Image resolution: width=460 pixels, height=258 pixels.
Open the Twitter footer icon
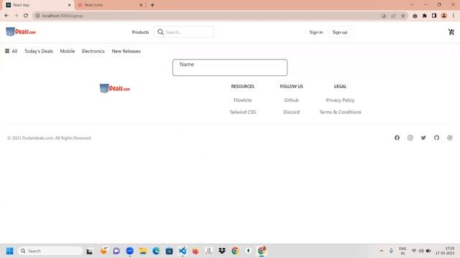pos(423,138)
